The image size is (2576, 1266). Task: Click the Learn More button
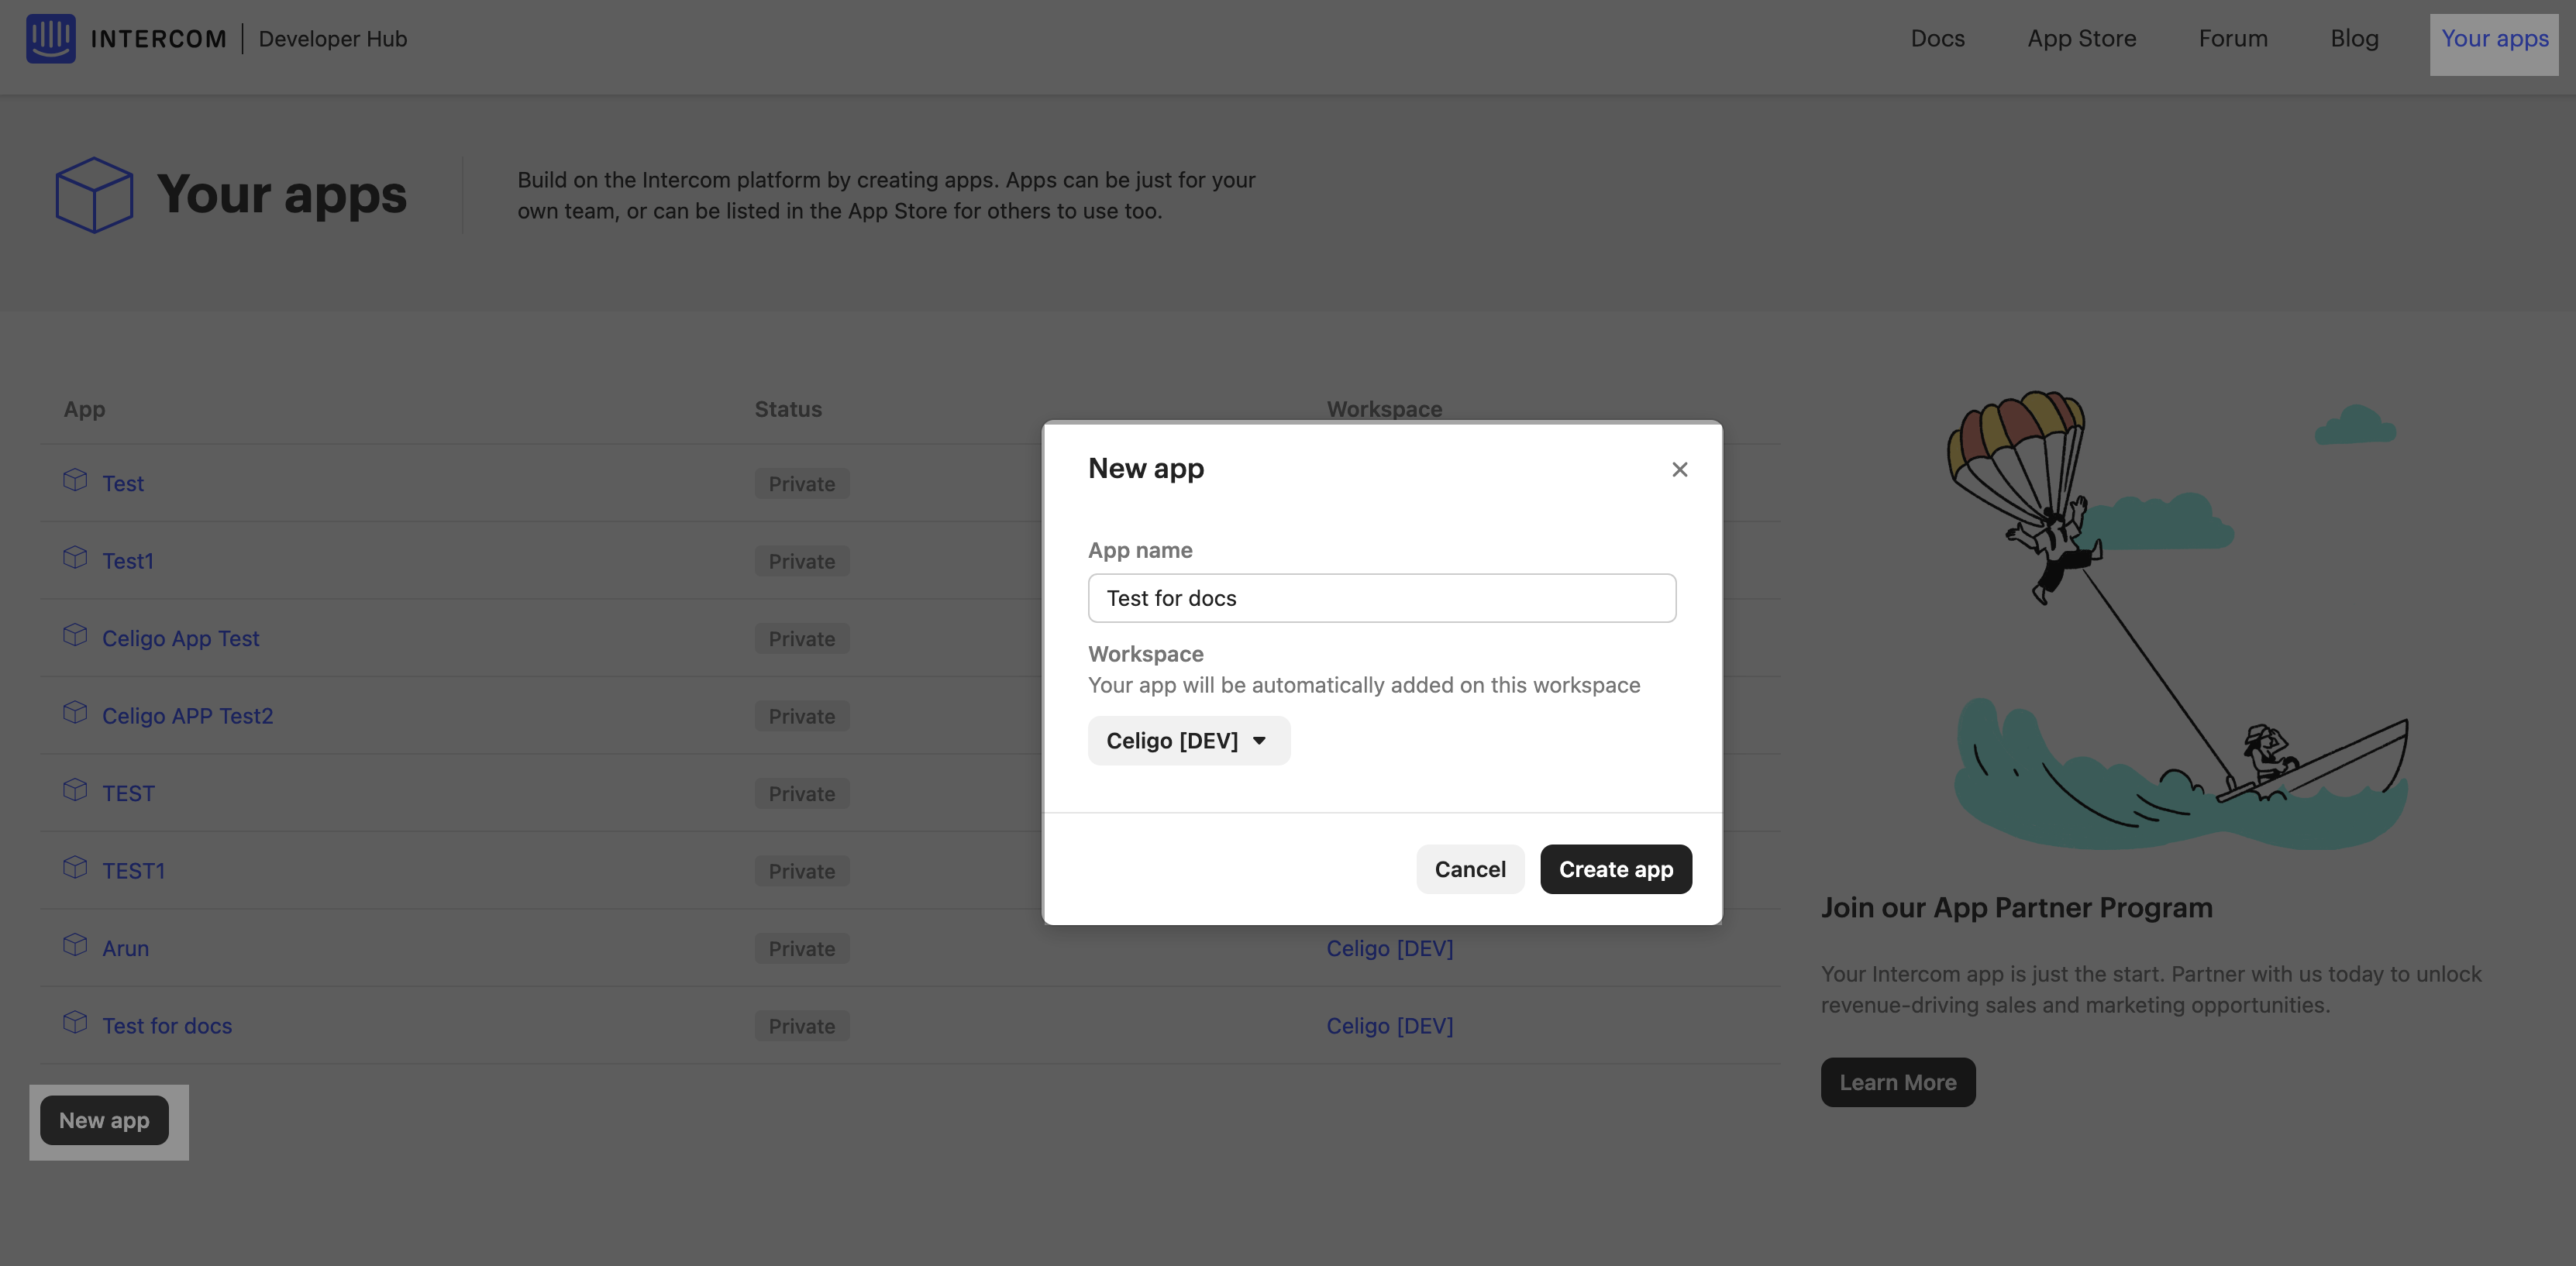1898,1082
